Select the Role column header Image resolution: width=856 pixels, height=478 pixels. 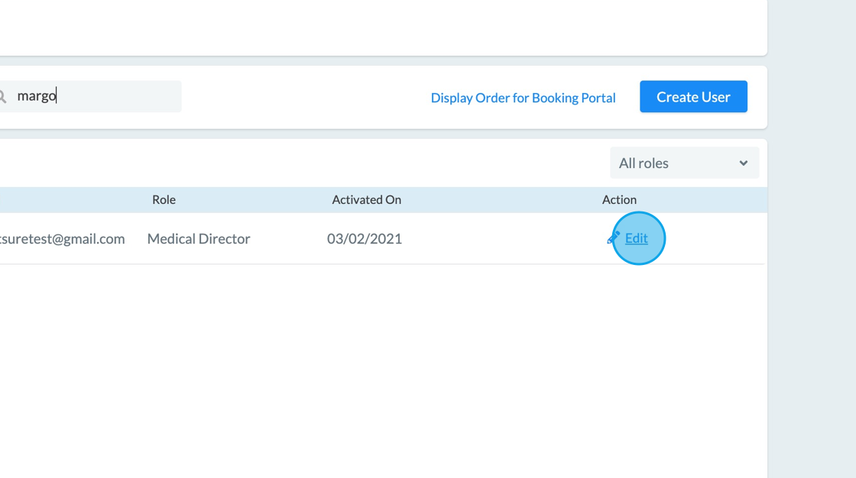tap(164, 200)
